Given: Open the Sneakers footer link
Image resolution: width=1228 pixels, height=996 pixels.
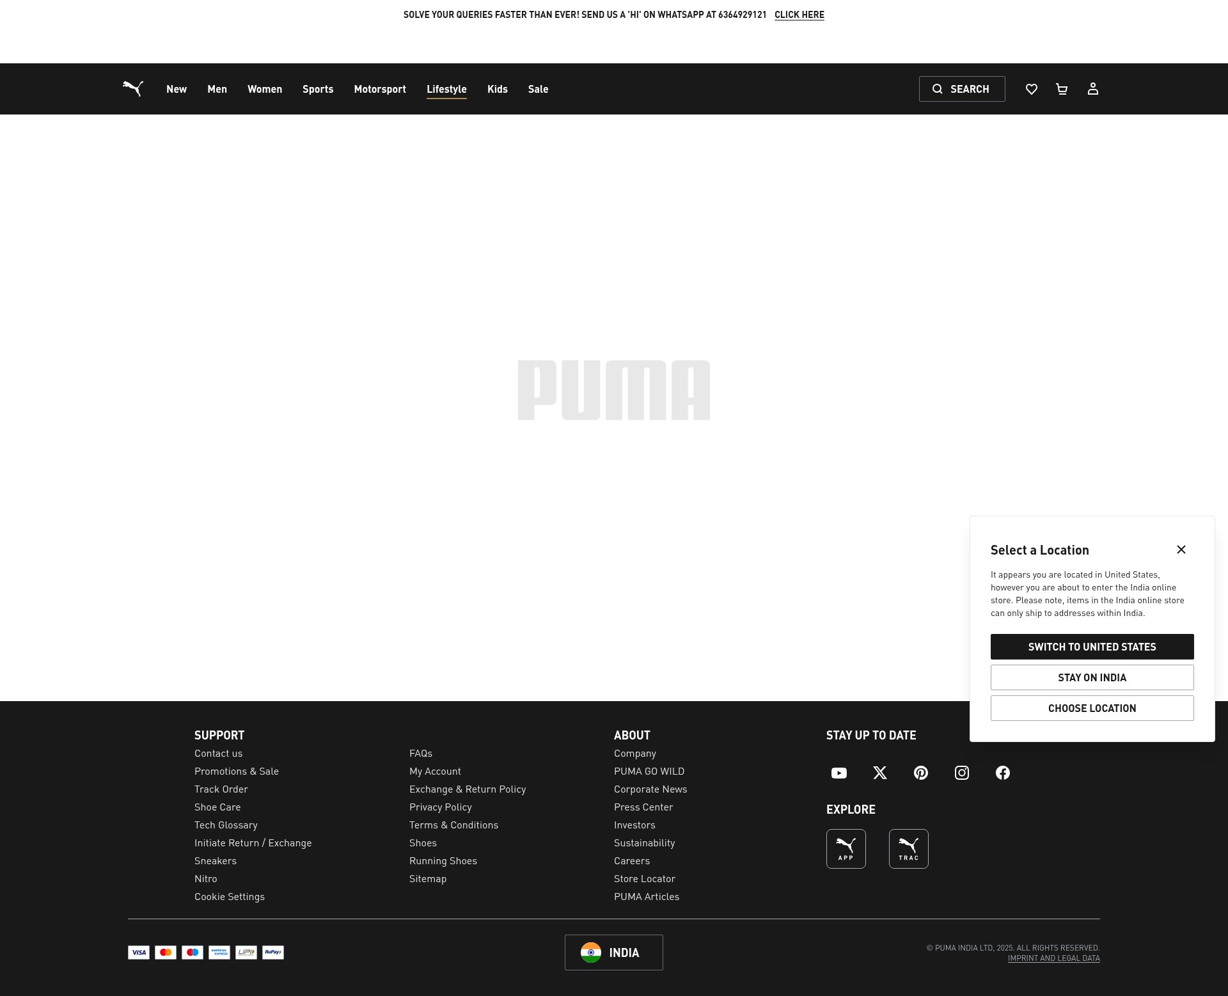Looking at the screenshot, I should tap(216, 861).
